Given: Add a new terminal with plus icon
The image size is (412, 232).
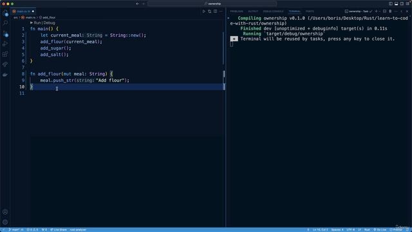Looking at the screenshot, I should (x=376, y=12).
